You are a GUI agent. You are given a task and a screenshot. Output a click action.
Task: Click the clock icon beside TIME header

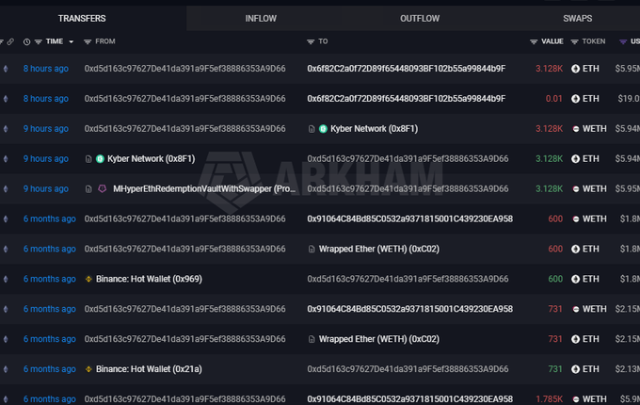click(x=26, y=41)
